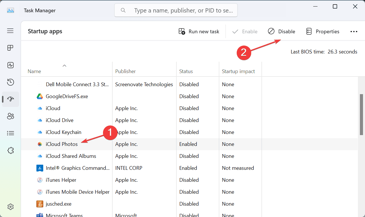Open the Services puzzle icon page
The width and height of the screenshot is (365, 217).
(10, 150)
